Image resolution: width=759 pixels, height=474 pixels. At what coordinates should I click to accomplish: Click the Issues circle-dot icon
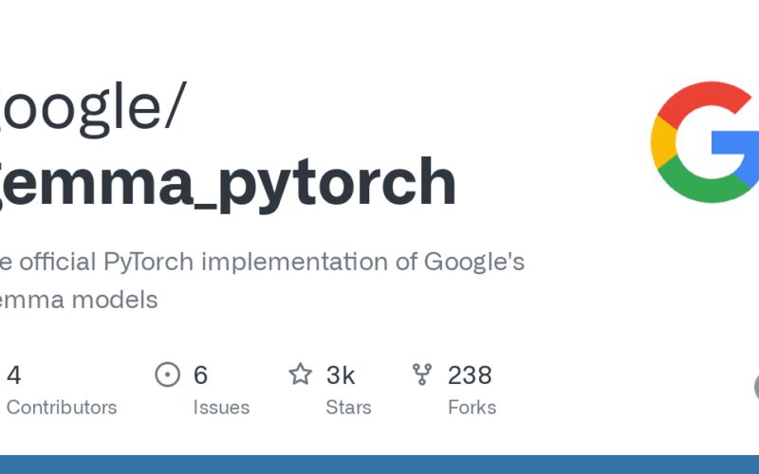167,375
